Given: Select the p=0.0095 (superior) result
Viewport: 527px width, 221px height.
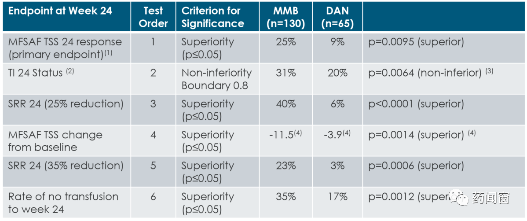Looking at the screenshot, I should (416, 42).
